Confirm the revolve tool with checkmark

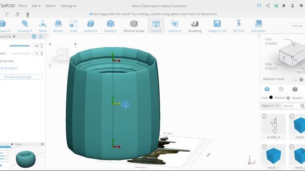click(34, 37)
